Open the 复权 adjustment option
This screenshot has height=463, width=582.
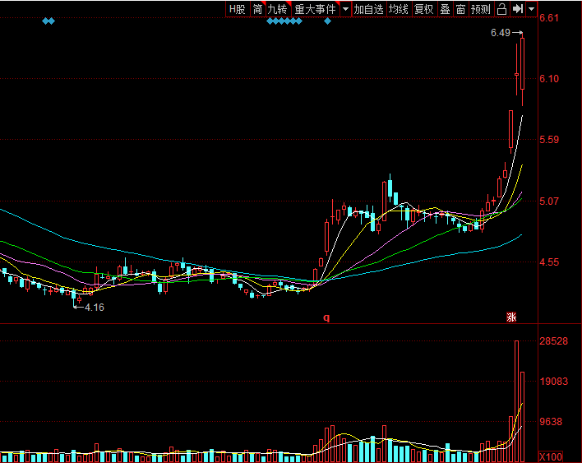click(424, 9)
